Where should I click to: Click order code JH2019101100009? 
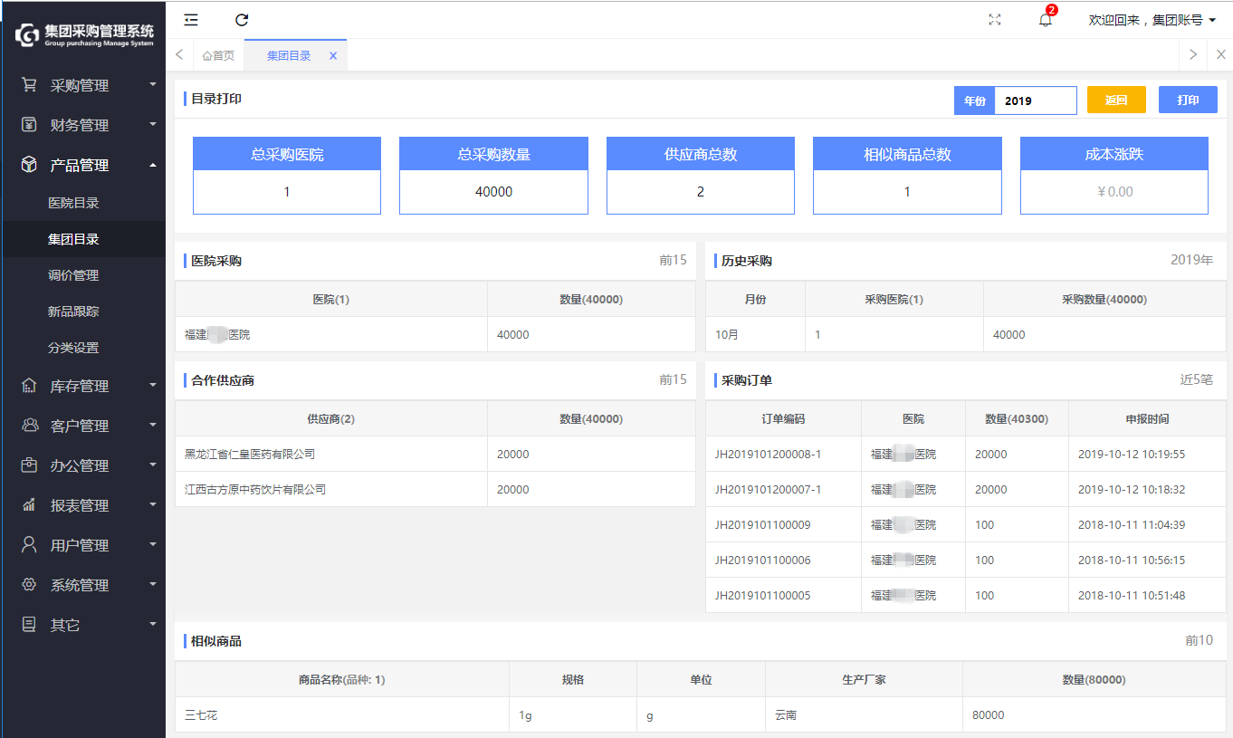(763, 525)
